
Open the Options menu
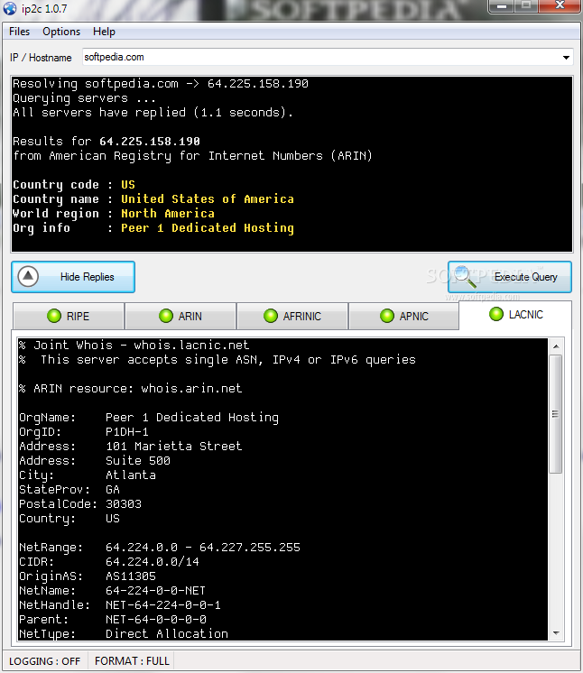coord(61,32)
